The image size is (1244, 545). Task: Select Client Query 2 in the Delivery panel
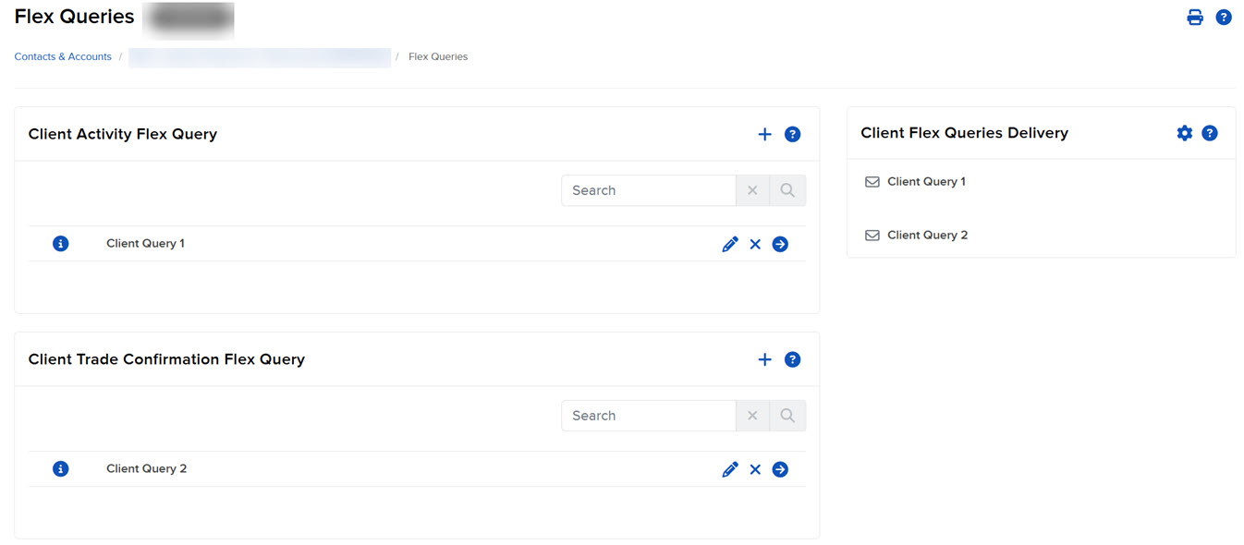927,235
